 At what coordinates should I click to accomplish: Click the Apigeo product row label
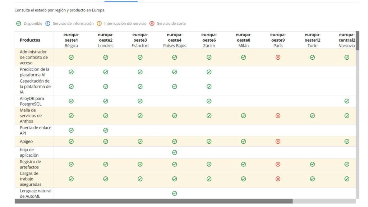coord(26,142)
